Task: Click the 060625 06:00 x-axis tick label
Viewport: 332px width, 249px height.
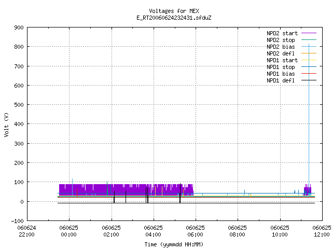Action: (x=195, y=231)
